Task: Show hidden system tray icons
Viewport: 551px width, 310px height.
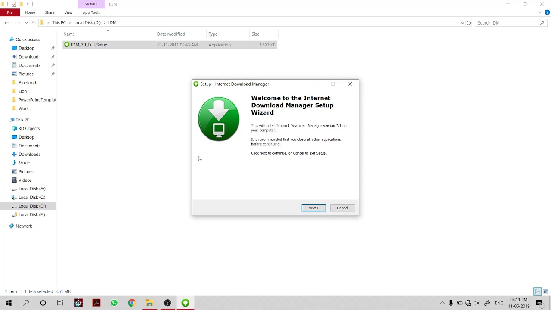Action: [442, 303]
